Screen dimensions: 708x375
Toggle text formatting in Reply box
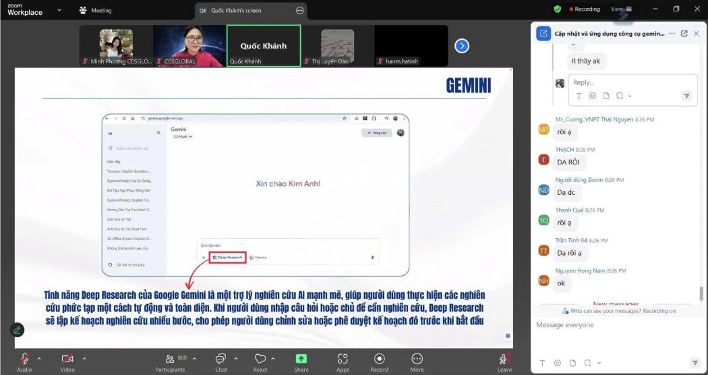tap(579, 96)
